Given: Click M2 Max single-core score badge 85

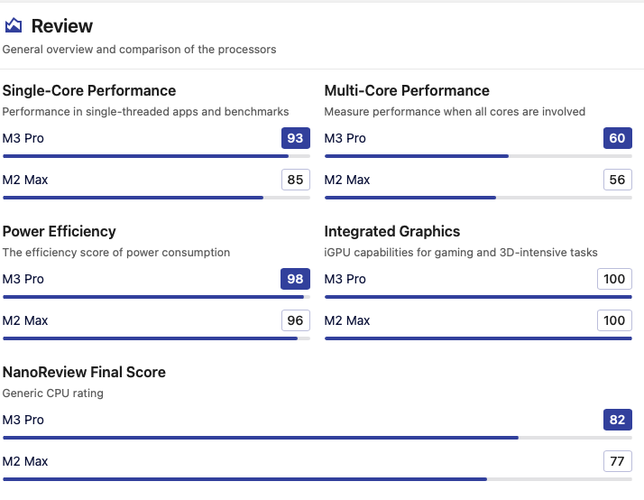Looking at the screenshot, I should click(x=295, y=180).
